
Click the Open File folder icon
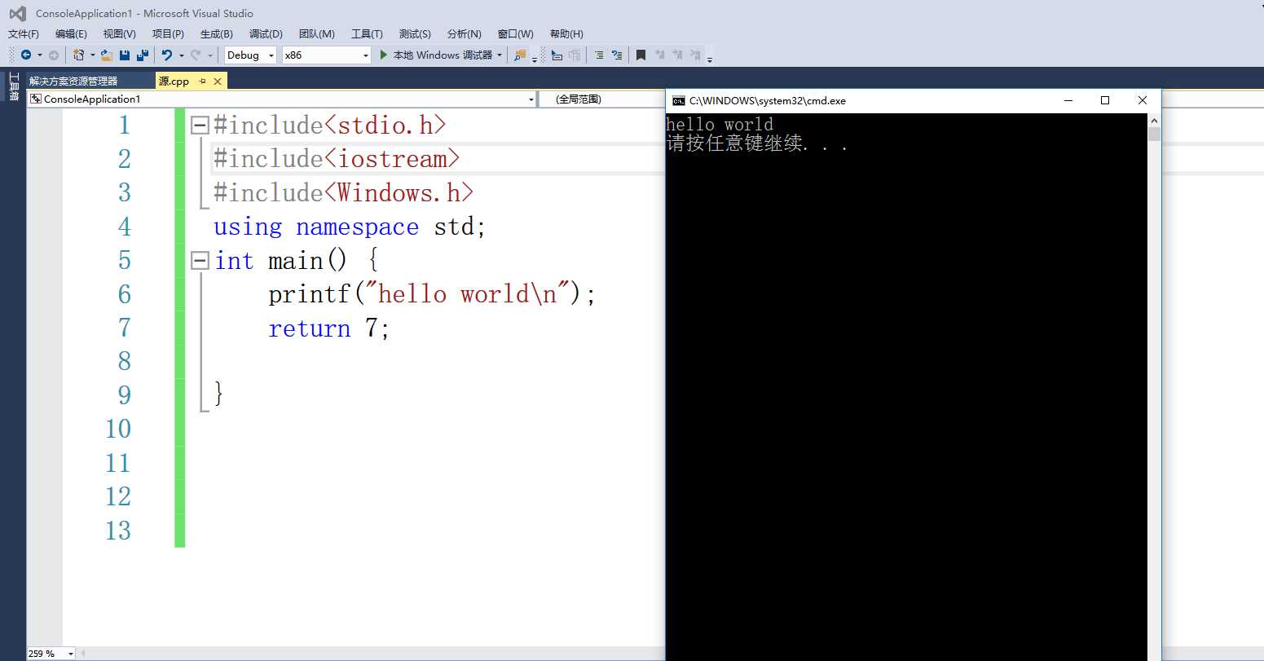click(107, 55)
